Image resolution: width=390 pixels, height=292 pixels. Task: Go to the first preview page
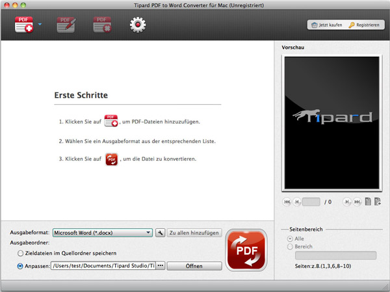pos(287,202)
